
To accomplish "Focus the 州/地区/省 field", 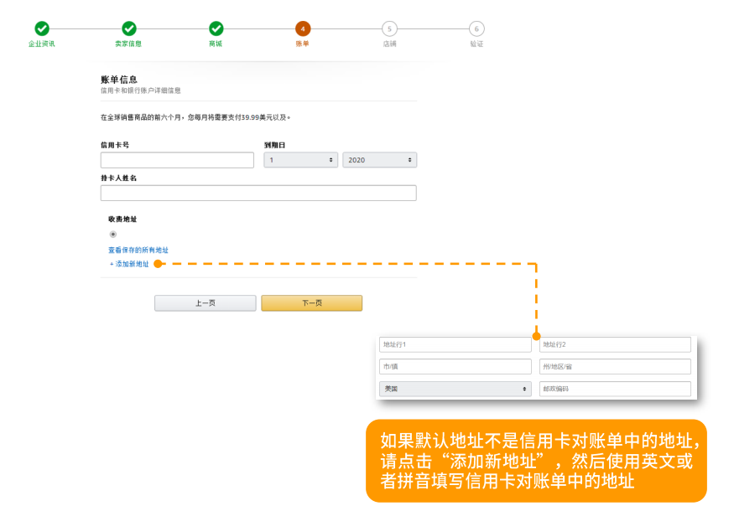I will tap(615, 367).
